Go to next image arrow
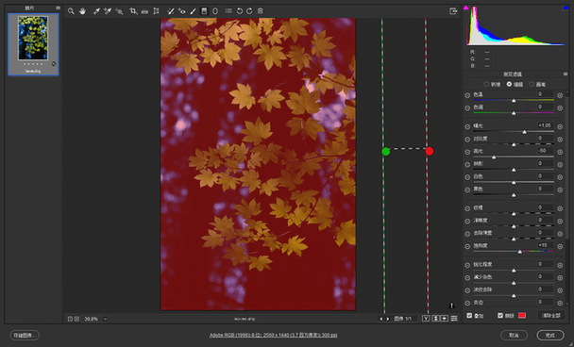The image size is (574, 347). click(388, 319)
